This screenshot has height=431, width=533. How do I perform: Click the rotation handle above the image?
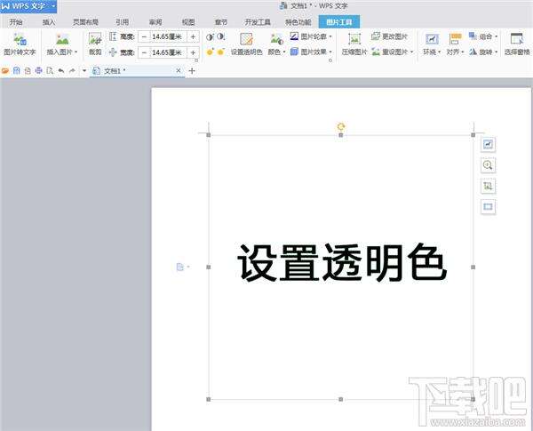coord(341,127)
